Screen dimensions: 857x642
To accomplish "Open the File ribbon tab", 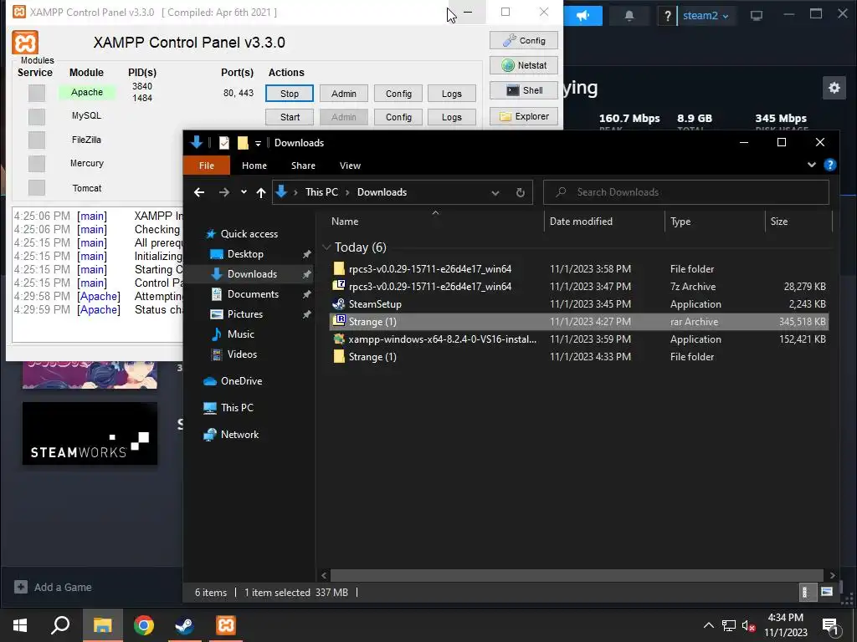I will pyautogui.click(x=207, y=166).
